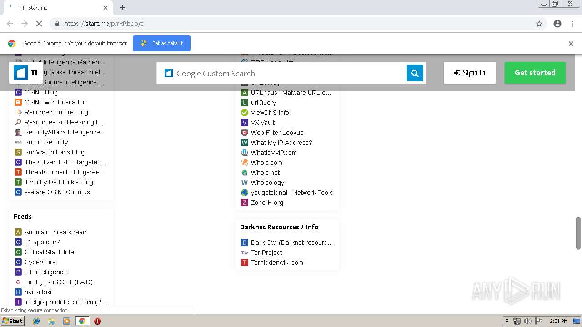Open media player taskbar icon
The height and width of the screenshot is (327, 582).
pyautogui.click(x=67, y=321)
